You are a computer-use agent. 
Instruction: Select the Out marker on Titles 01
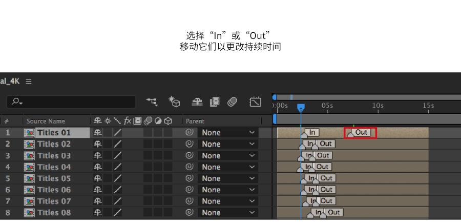(x=361, y=132)
